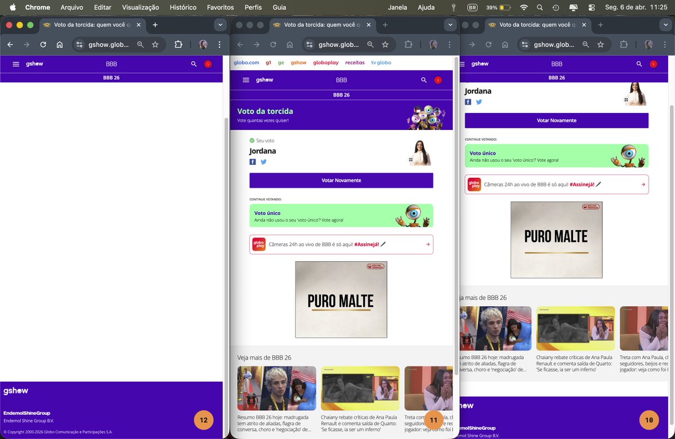
Task: Open Resumo BBB 26 hoje thumbnail in middle window
Action: pyautogui.click(x=277, y=388)
